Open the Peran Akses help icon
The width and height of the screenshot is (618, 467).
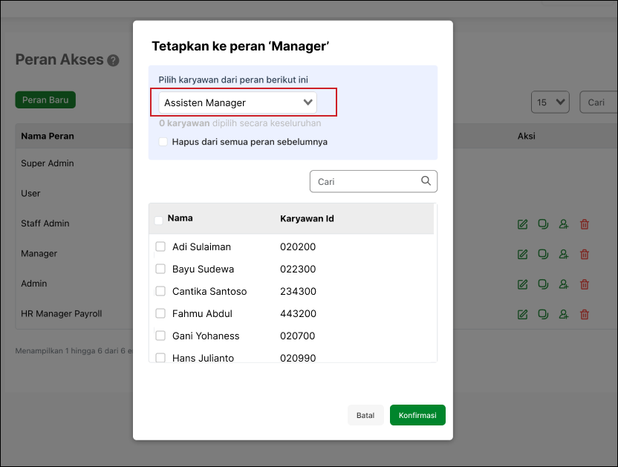point(114,60)
